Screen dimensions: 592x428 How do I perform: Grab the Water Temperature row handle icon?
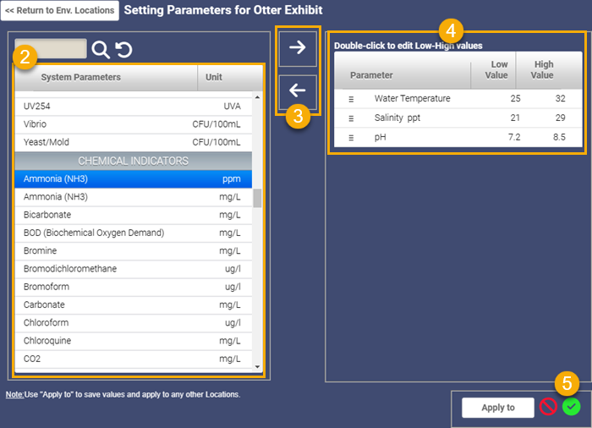pyautogui.click(x=351, y=99)
